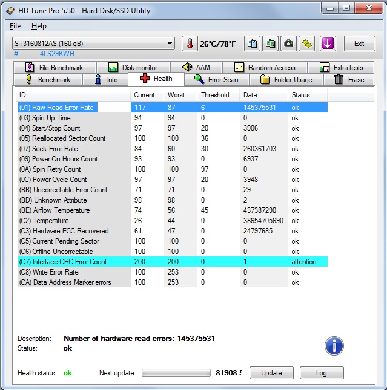Click the Threshold column header
The image size is (387, 390).
pyautogui.click(x=218, y=95)
